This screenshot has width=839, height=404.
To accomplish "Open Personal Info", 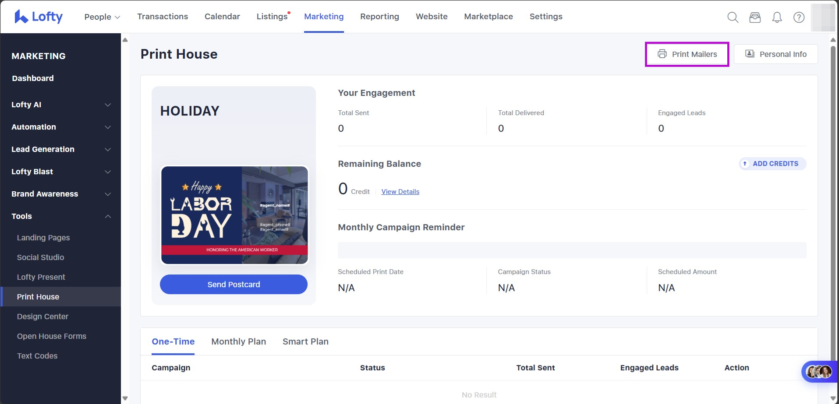I will click(775, 54).
